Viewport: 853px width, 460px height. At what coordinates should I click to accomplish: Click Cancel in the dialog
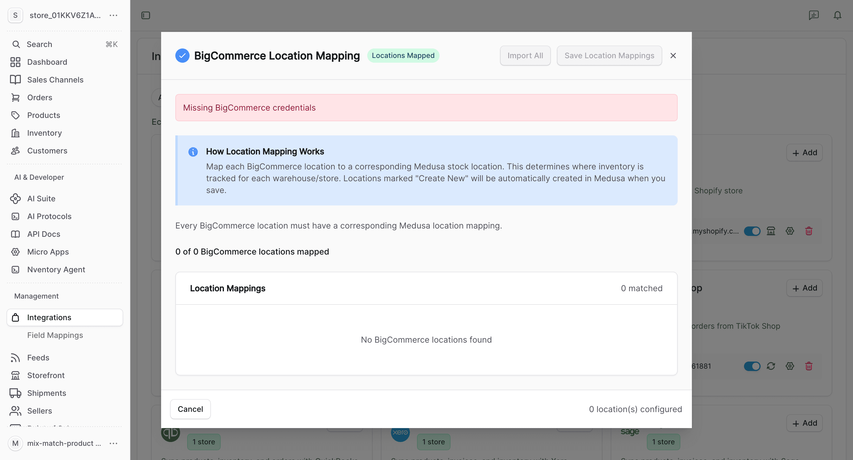click(190, 409)
